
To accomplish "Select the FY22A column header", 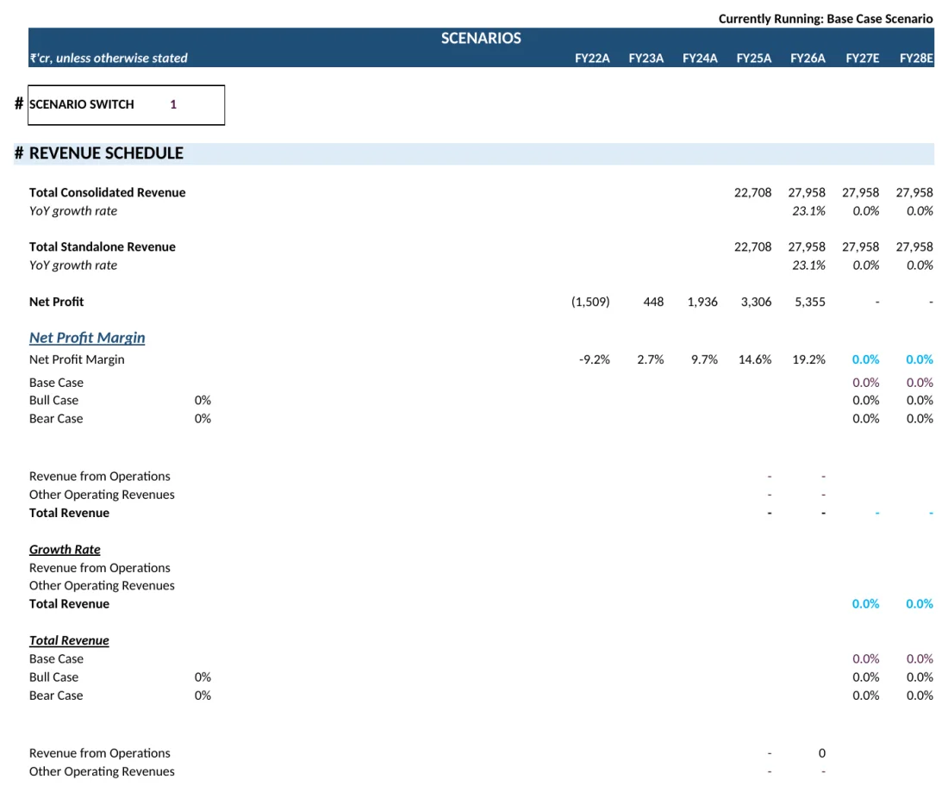I will (x=592, y=58).
